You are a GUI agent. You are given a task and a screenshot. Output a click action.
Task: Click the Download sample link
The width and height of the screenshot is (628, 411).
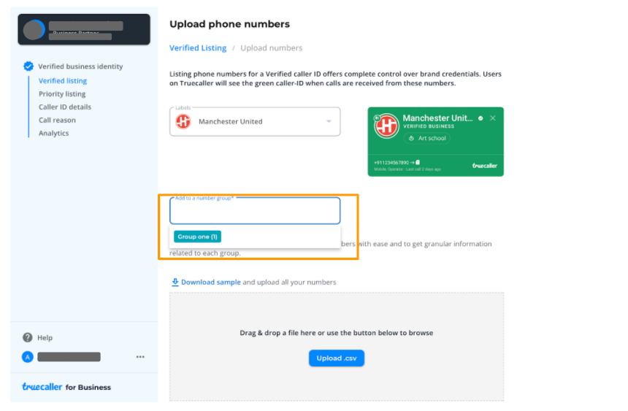[210, 282]
